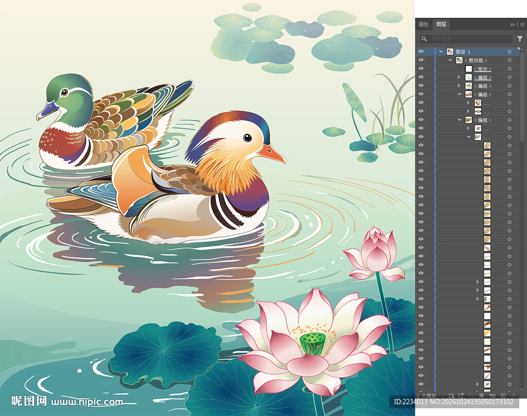Collapse the <编组> with the orange duck thumbnail
This screenshot has width=527, height=416.
pyautogui.click(x=459, y=94)
